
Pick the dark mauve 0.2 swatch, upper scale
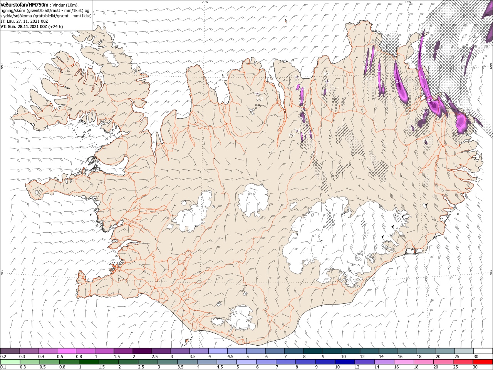click(x=10, y=351)
